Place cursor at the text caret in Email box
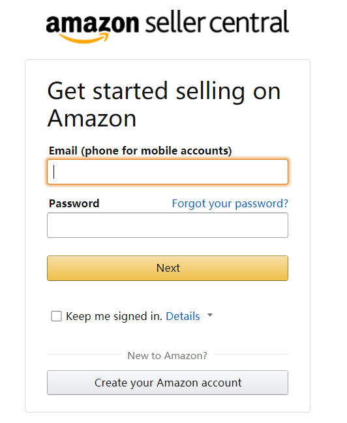347x423 pixels. 54,172
